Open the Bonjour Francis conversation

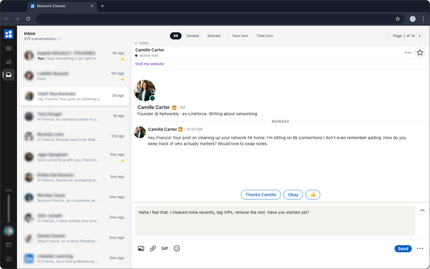pos(74,198)
